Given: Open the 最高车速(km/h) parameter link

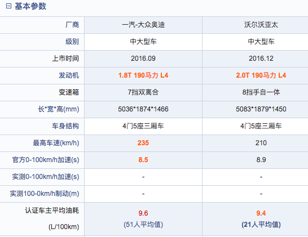Looking at the screenshot, I should (x=56, y=143).
